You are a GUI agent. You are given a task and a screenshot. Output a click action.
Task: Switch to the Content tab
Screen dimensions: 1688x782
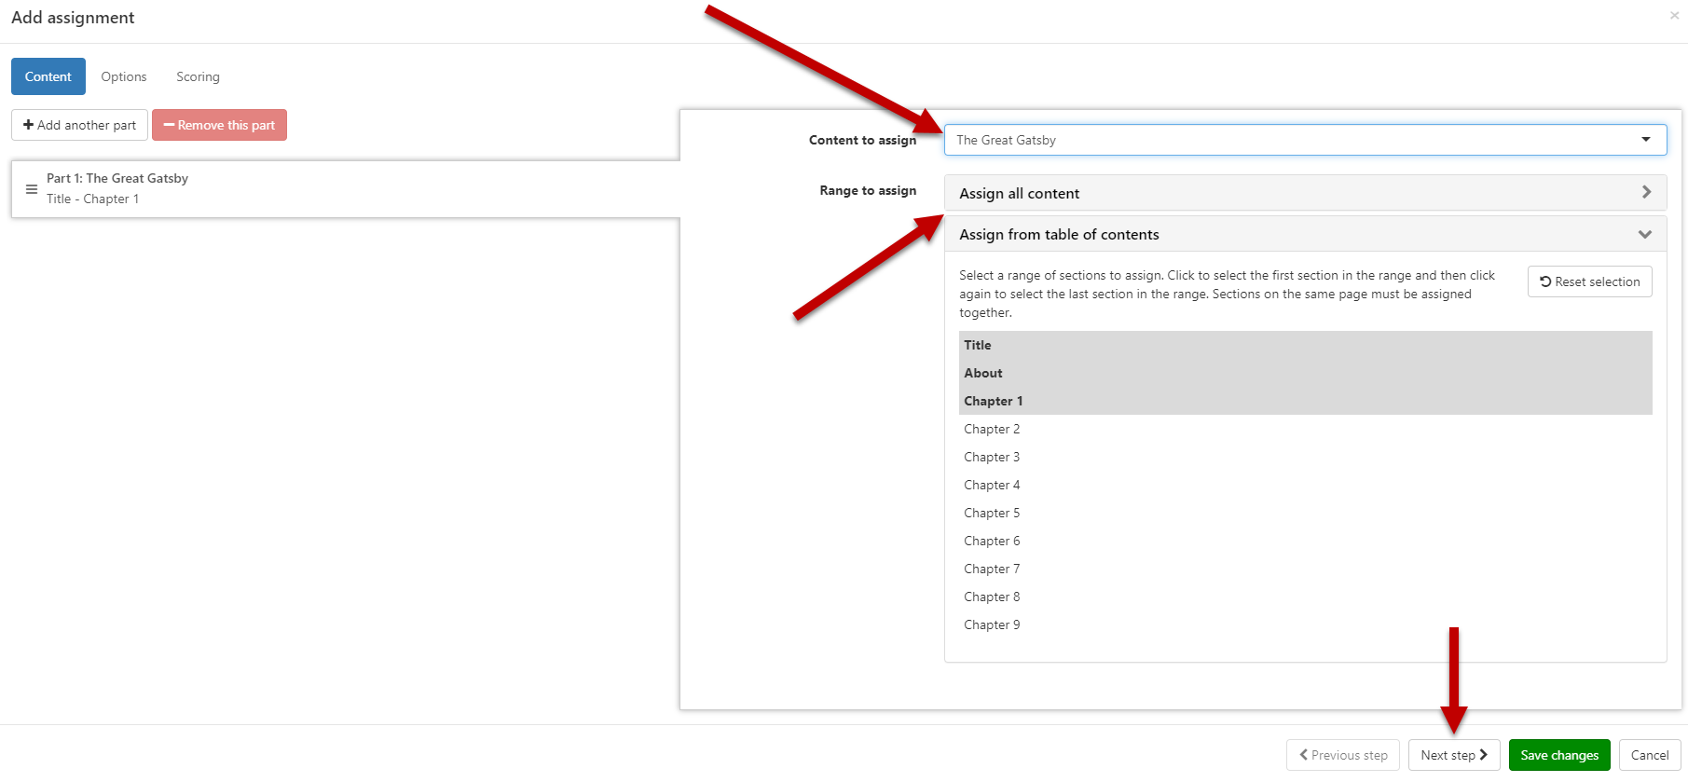point(48,76)
